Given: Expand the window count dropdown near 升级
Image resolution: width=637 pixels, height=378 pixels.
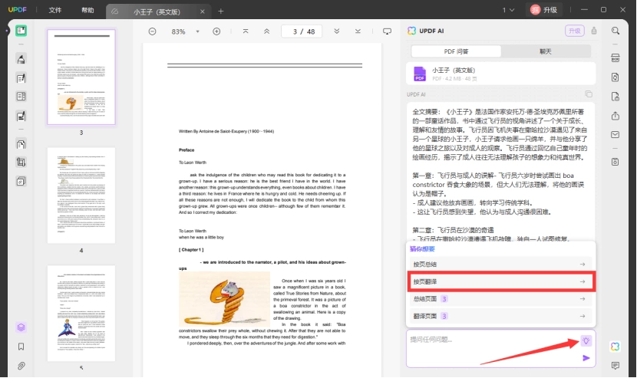Looking at the screenshot, I should tap(508, 10).
